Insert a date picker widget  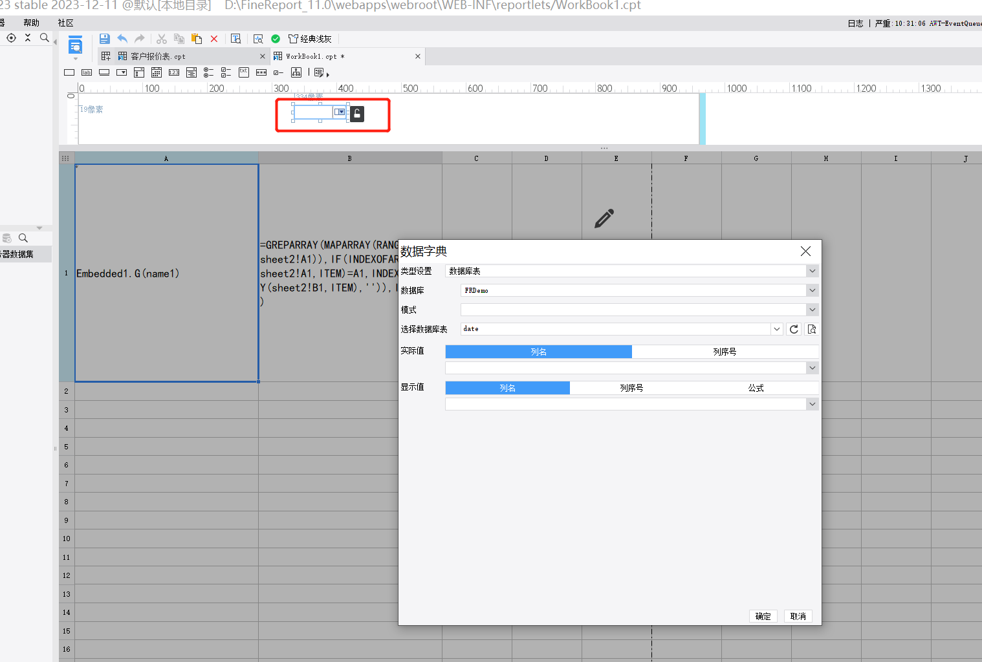[157, 72]
